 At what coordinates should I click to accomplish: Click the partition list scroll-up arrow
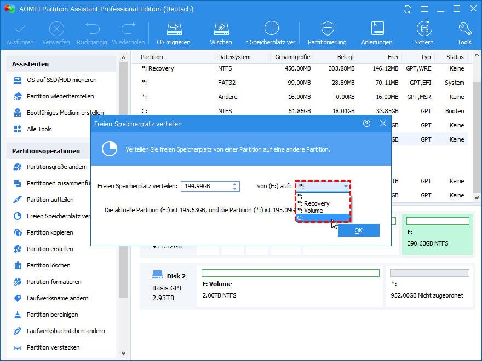[x=477, y=55]
